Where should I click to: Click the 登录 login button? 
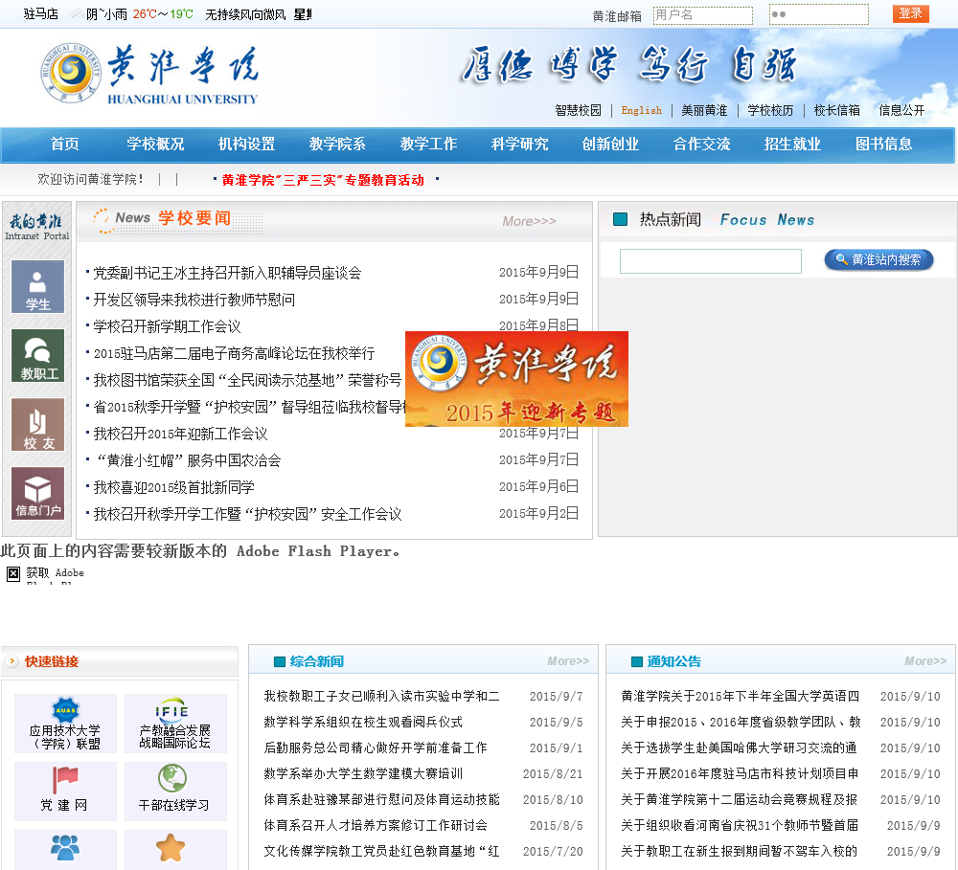tap(910, 13)
